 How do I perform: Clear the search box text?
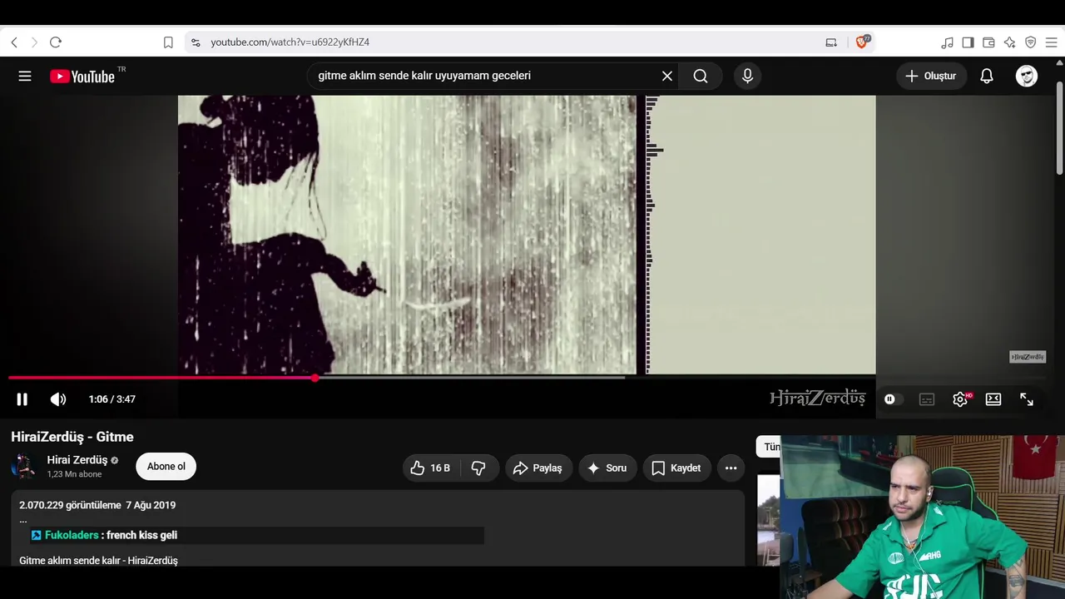(x=667, y=76)
